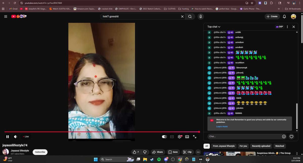
Task: Open the Create button menu
Action: (272, 16)
